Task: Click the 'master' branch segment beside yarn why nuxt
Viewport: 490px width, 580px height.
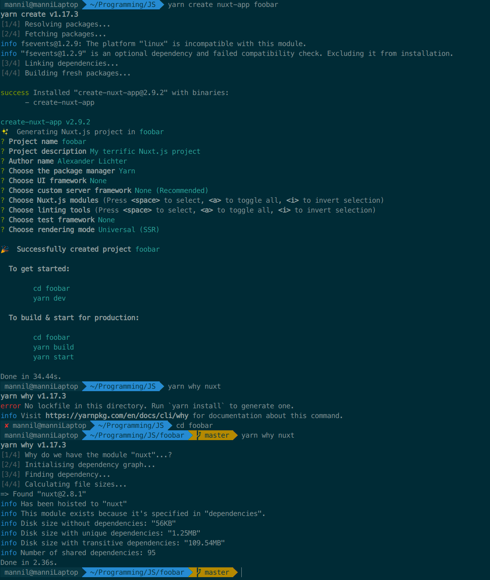Action: (217, 435)
